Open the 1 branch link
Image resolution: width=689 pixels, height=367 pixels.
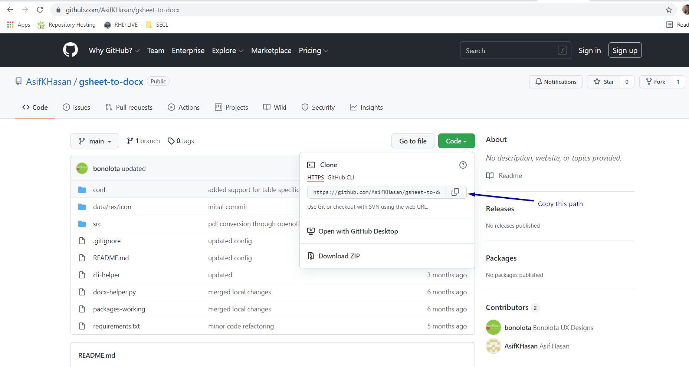(x=143, y=141)
